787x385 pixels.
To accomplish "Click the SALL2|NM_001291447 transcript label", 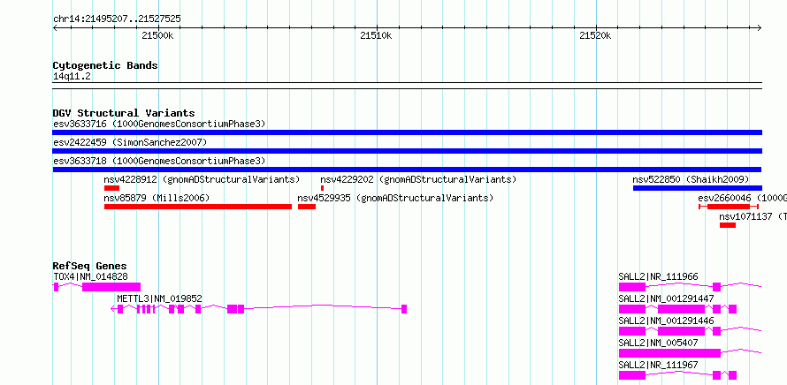I will pos(666,298).
